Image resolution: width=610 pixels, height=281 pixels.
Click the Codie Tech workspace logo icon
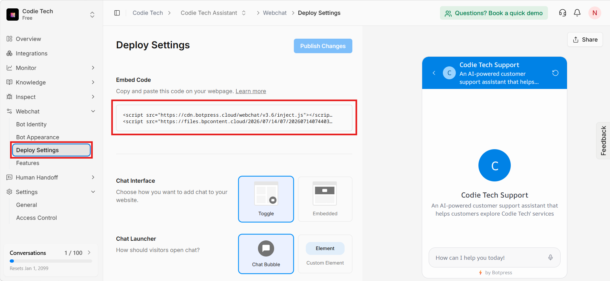[x=13, y=15]
